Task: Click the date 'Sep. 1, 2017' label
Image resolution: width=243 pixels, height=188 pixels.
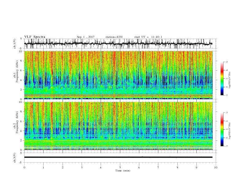Action: [86, 37]
